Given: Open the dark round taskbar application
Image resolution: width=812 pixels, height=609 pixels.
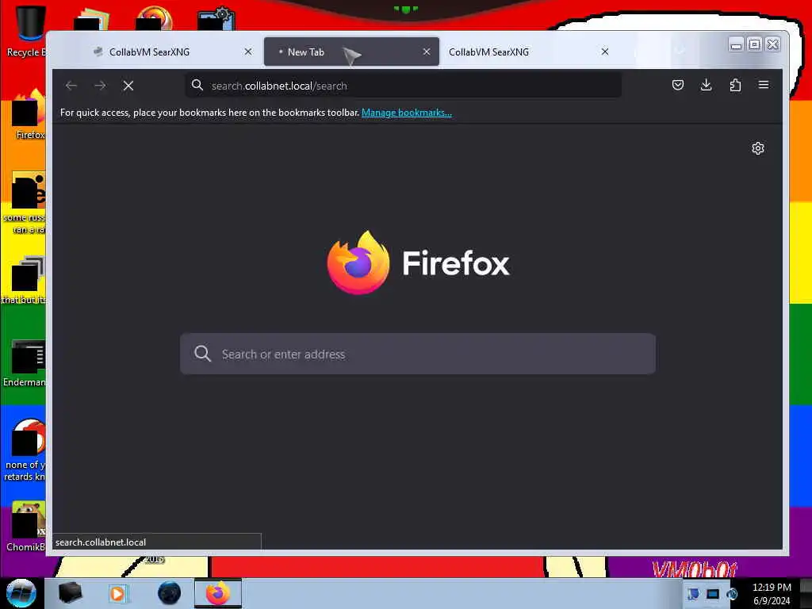Looking at the screenshot, I should 170,593.
